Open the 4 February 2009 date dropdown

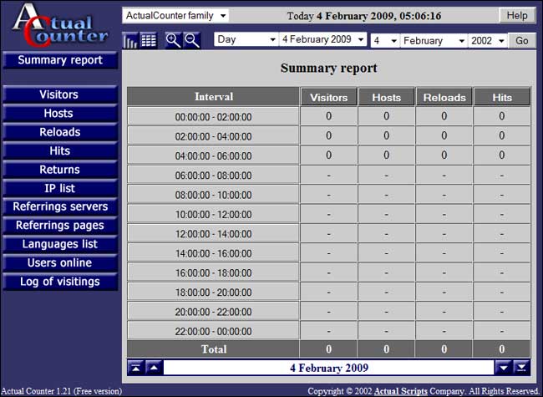(x=323, y=40)
